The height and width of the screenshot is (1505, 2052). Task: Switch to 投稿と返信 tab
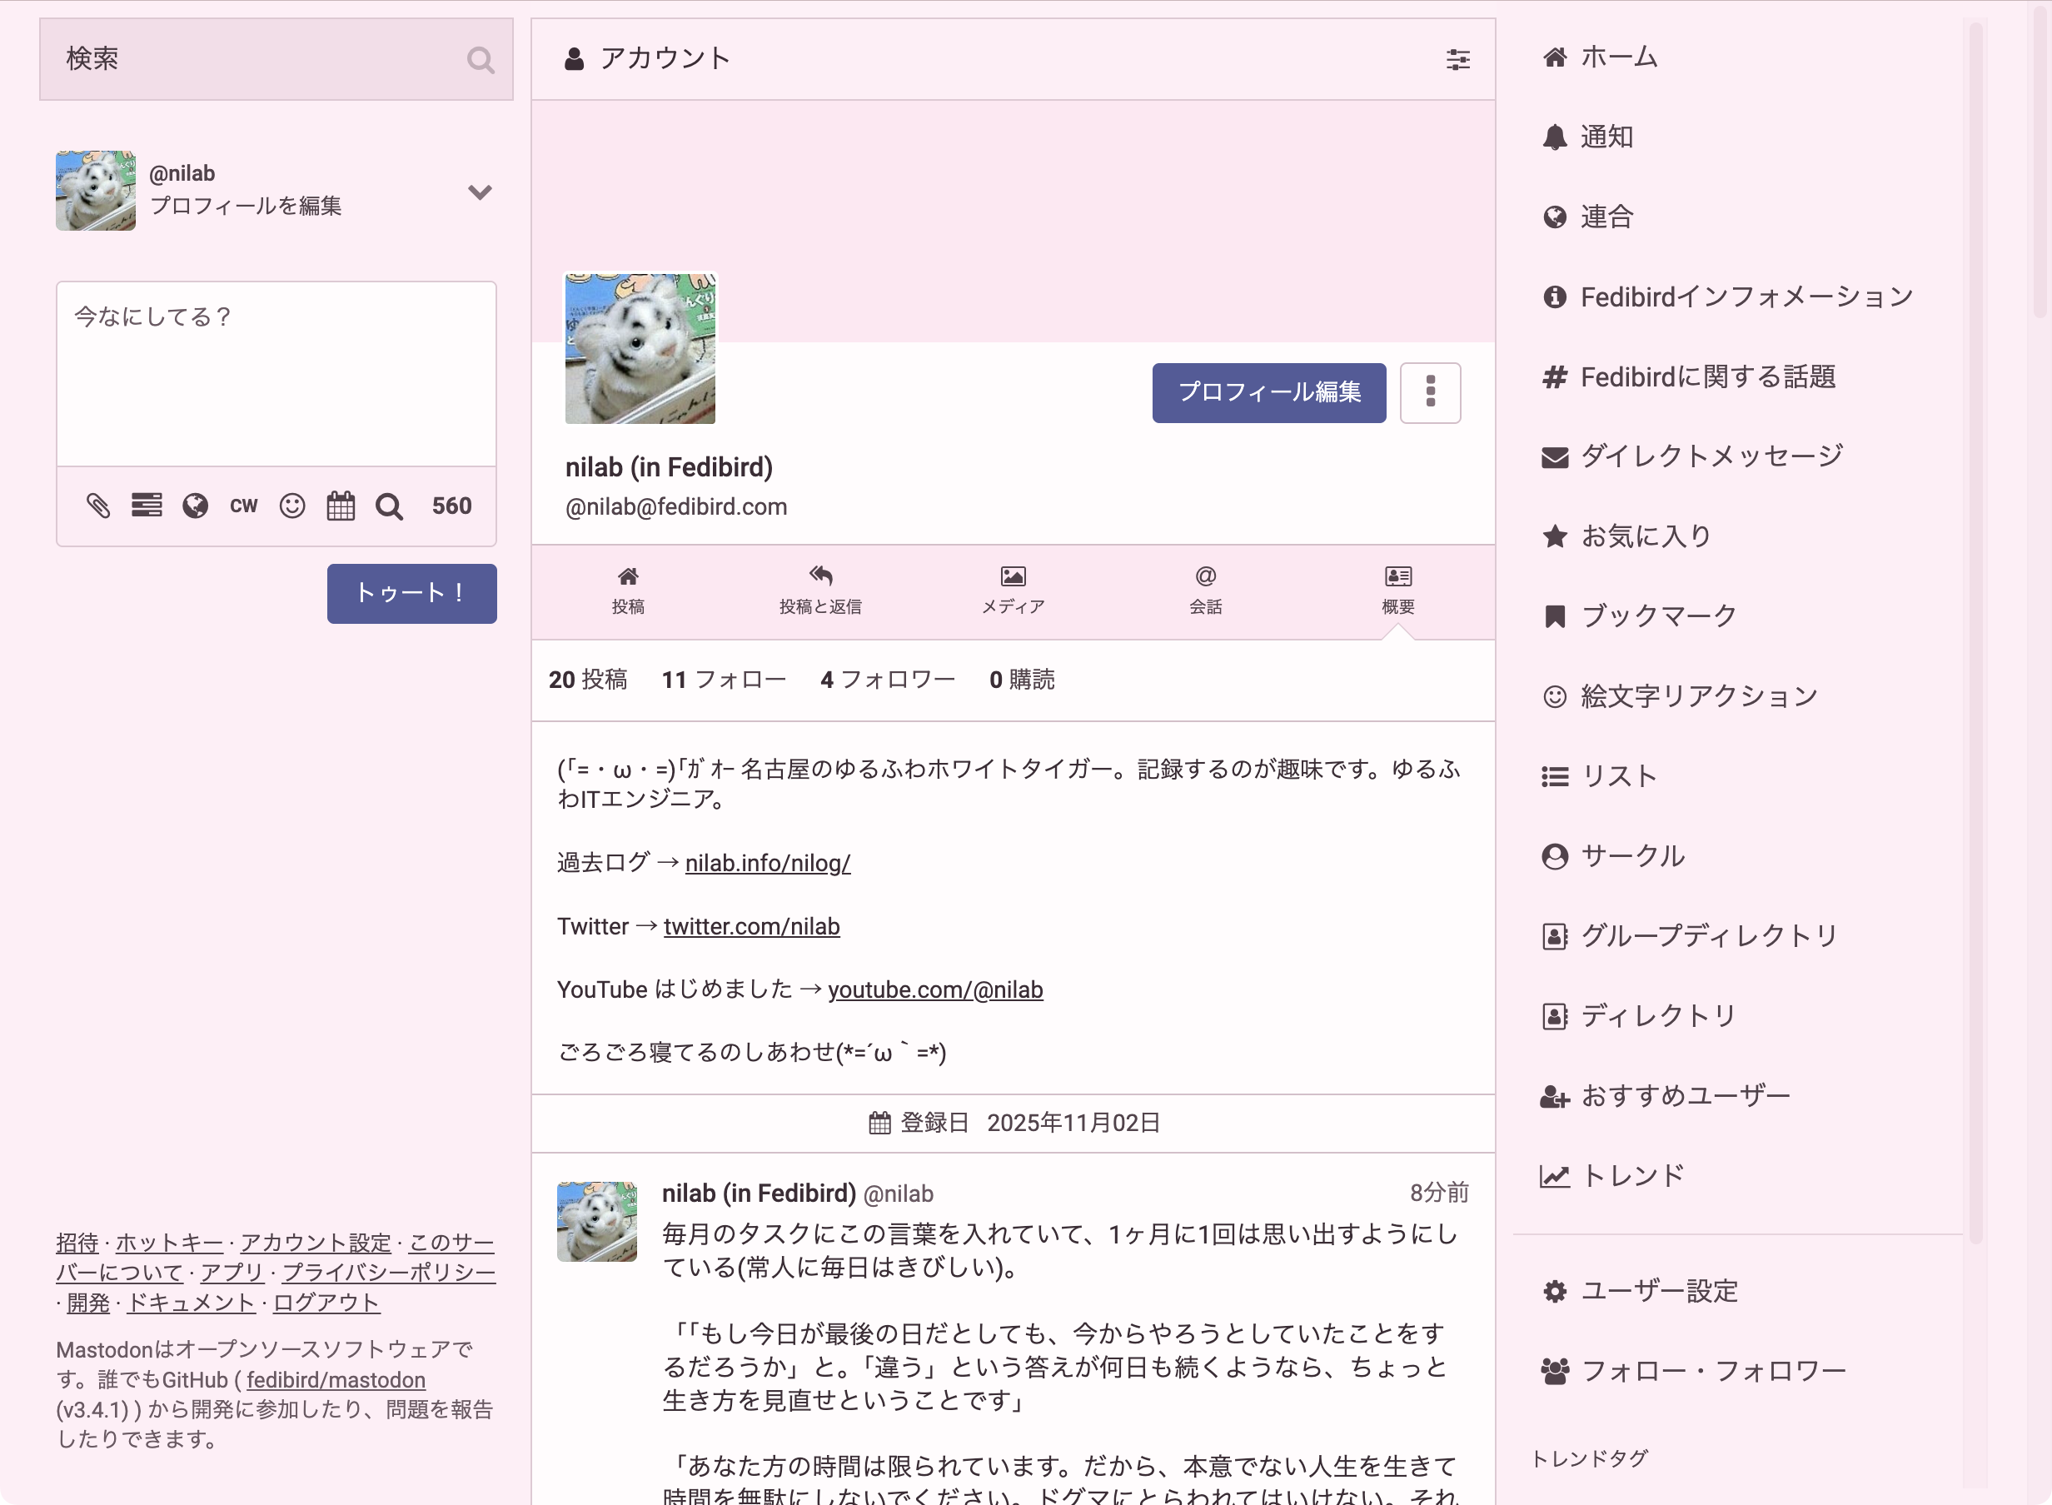819,591
